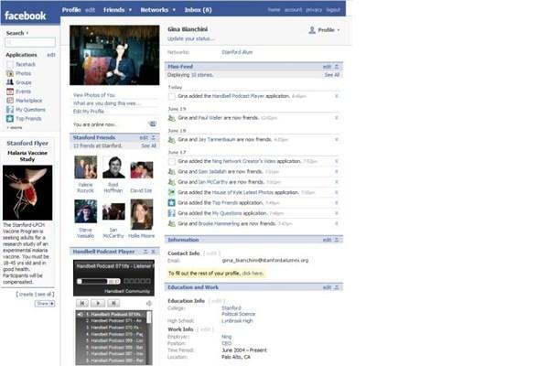Image resolution: width=549 pixels, height=366 pixels.
Task: Click the search input field
Action: pos(30,42)
